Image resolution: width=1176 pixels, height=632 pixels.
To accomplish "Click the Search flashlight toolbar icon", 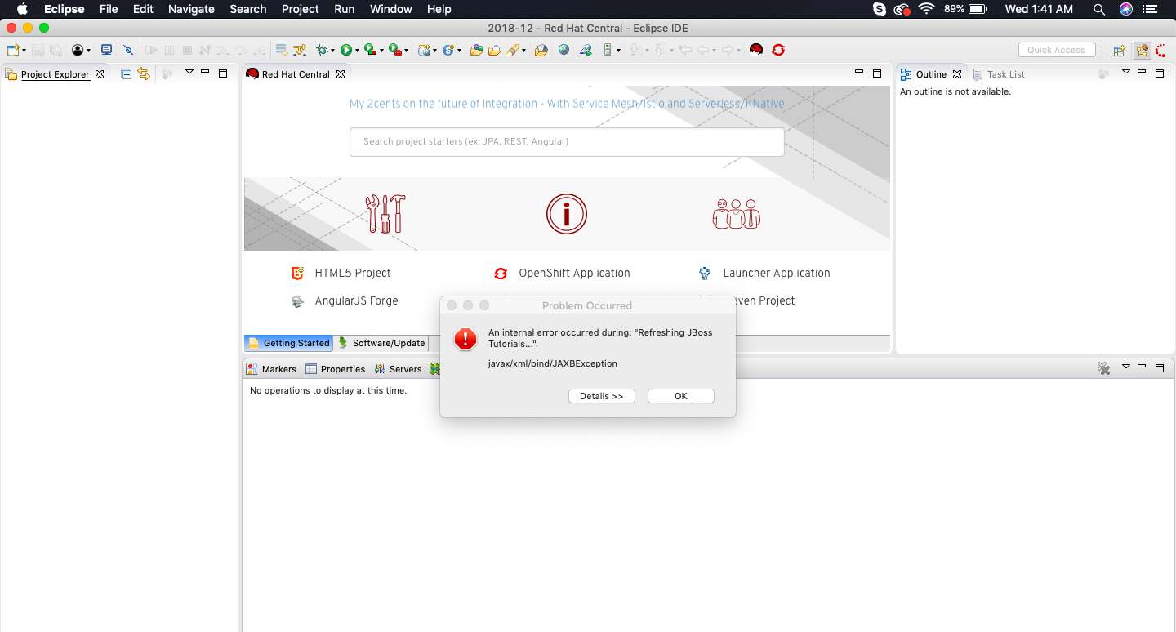I will (x=513, y=50).
